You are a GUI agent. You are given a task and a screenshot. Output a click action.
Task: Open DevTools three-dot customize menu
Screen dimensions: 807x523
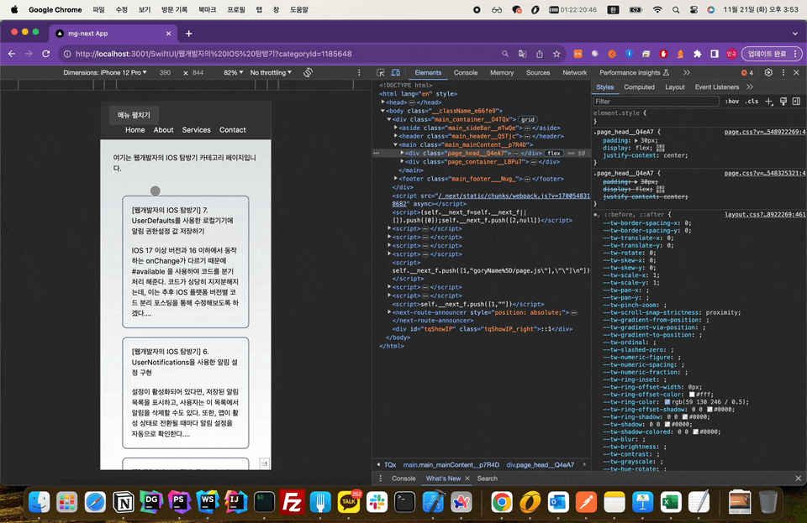point(783,73)
